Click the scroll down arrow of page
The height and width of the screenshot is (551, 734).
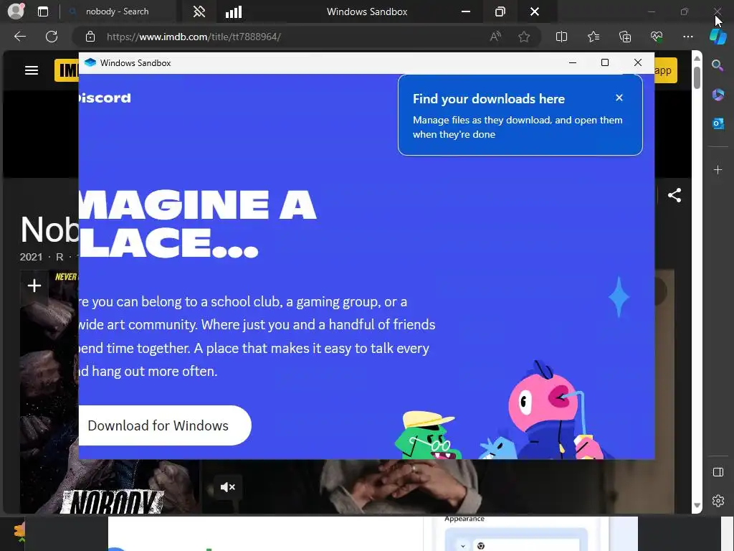(697, 505)
